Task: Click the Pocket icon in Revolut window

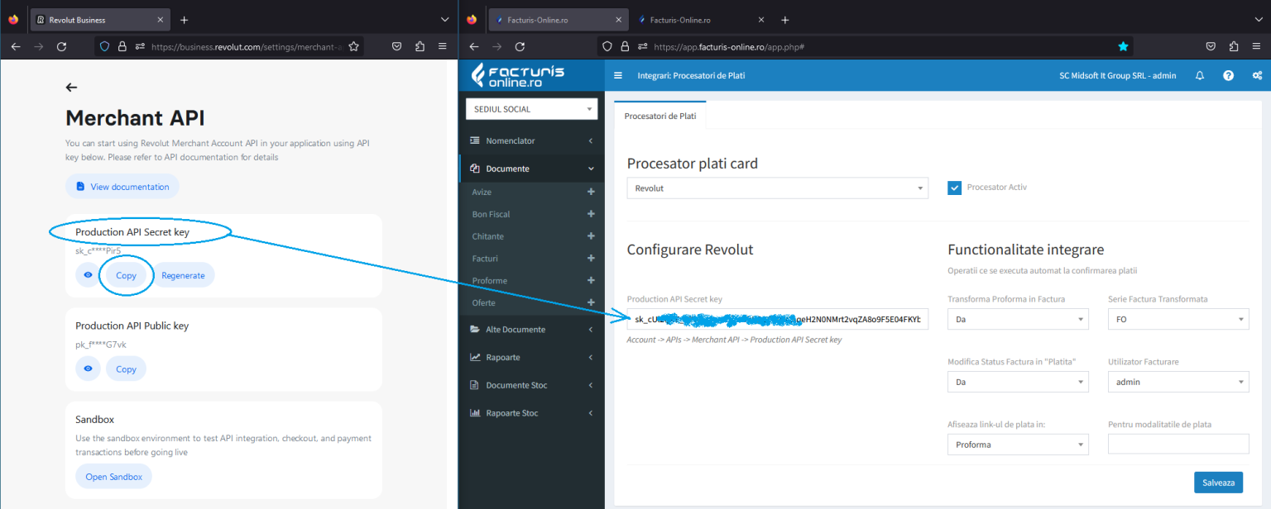Action: coord(396,47)
